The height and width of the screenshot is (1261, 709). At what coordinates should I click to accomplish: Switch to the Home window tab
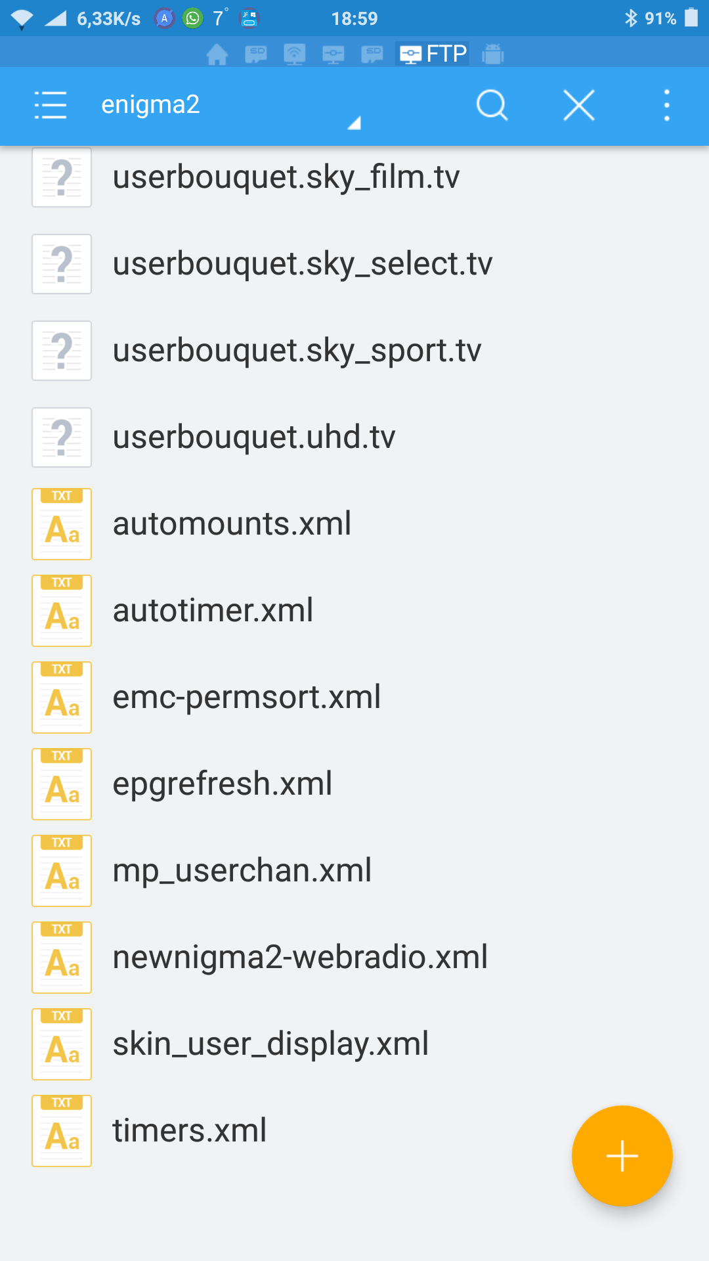tap(217, 55)
